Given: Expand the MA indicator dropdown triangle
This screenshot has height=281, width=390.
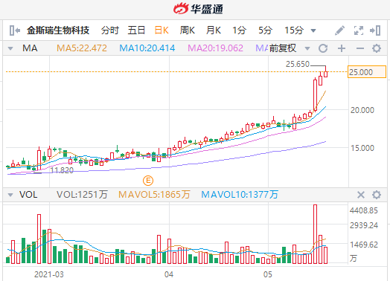Looking at the screenshot, I should click(x=10, y=48).
